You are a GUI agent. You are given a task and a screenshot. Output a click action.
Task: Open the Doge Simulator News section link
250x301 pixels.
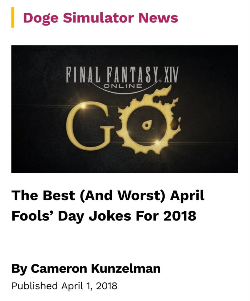(100, 18)
